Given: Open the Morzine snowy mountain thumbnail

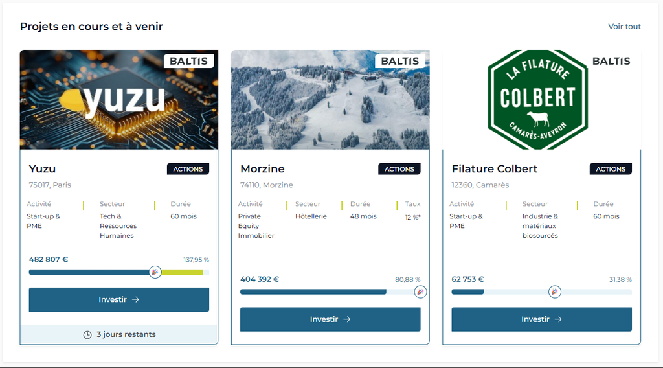Looking at the screenshot, I should [x=330, y=100].
